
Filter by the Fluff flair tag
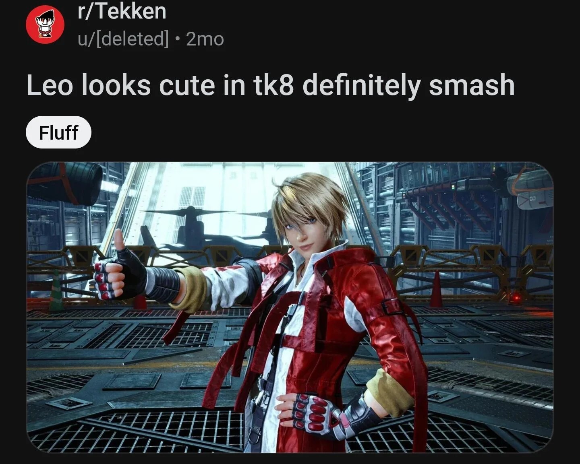click(x=58, y=132)
